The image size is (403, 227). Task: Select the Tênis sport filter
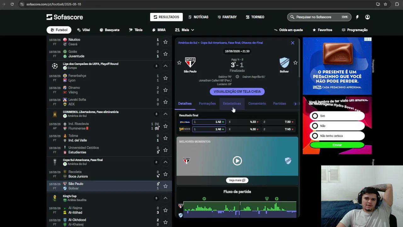pos(136,30)
